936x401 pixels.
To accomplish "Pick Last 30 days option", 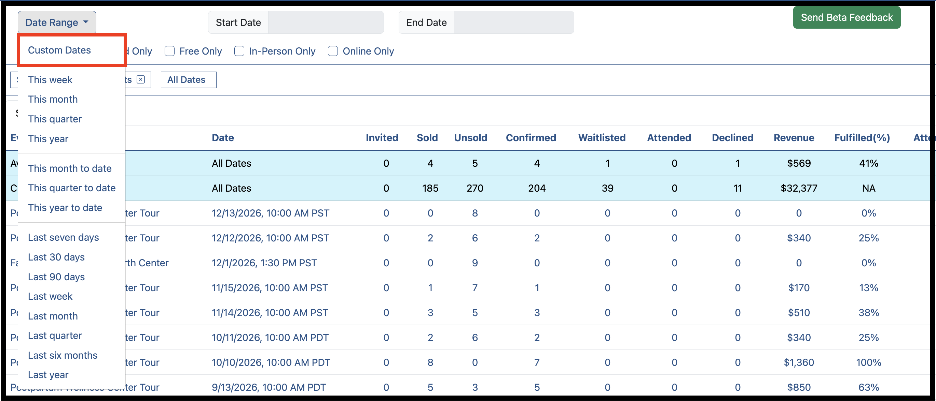I will point(56,257).
